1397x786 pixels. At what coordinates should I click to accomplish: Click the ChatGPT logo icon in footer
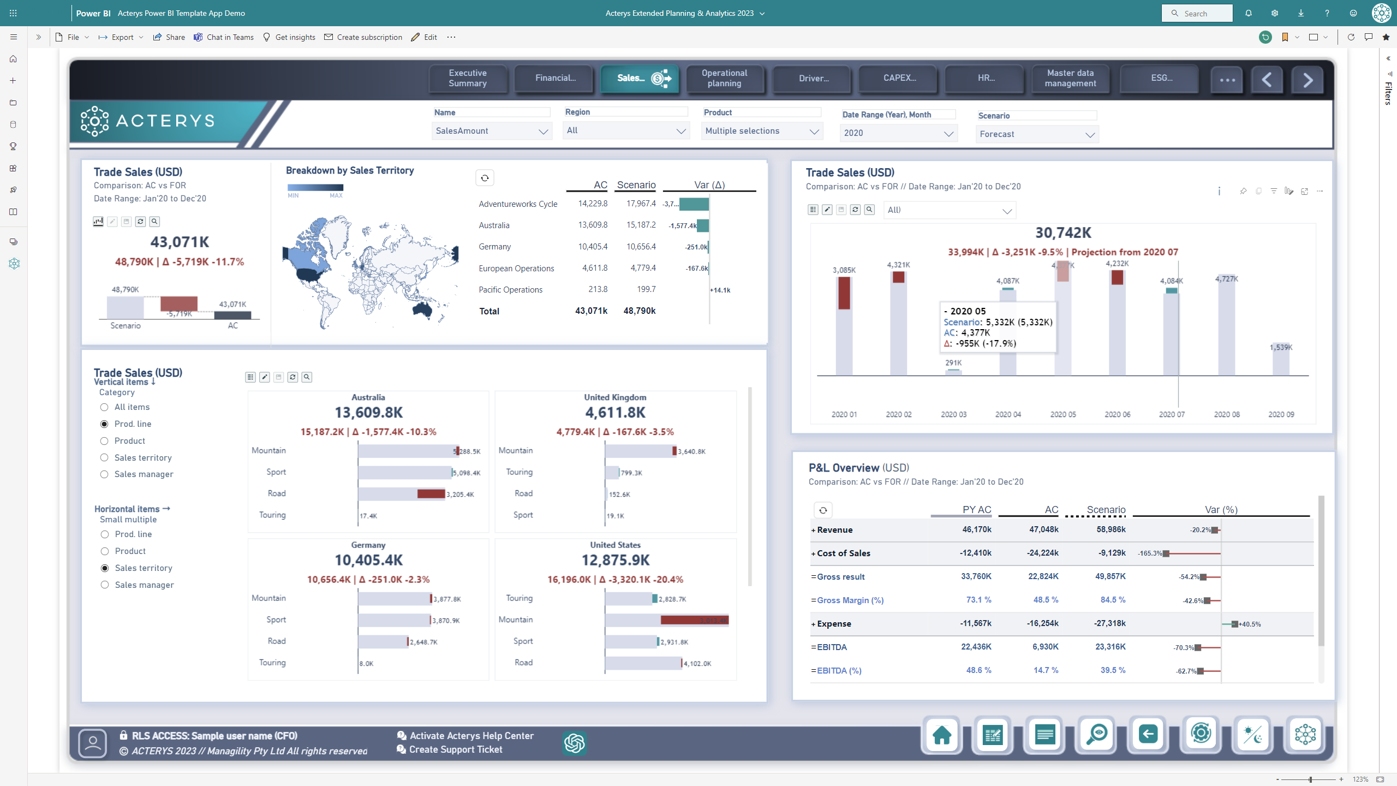[574, 743]
